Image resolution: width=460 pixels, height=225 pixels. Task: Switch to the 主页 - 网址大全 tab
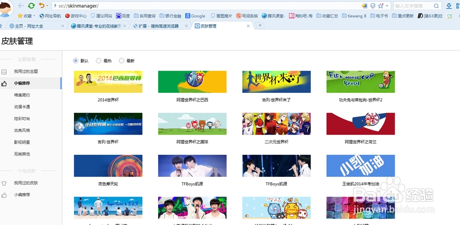pos(36,26)
